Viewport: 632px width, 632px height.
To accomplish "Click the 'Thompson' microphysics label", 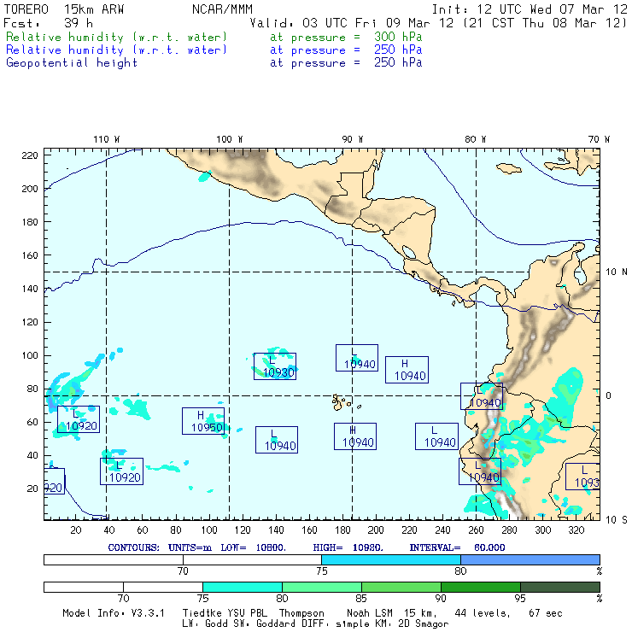I will click(301, 613).
